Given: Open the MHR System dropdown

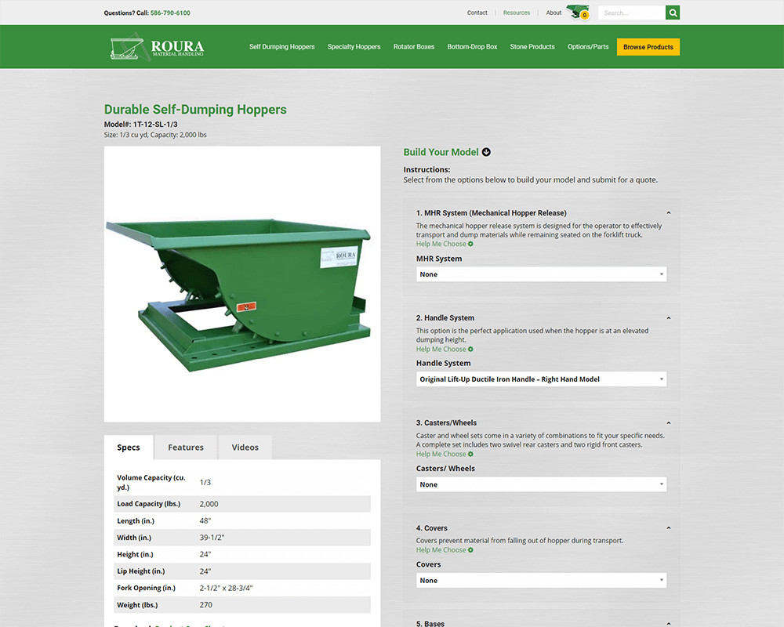Looking at the screenshot, I should click(x=541, y=274).
